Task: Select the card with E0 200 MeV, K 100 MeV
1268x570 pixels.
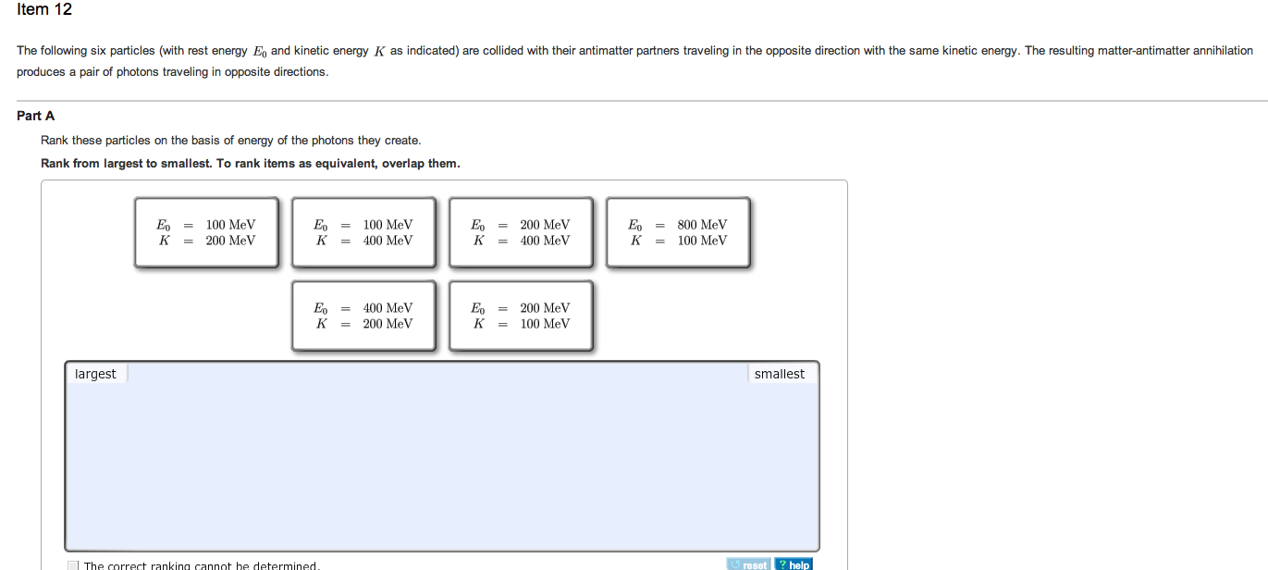Action: point(521,316)
